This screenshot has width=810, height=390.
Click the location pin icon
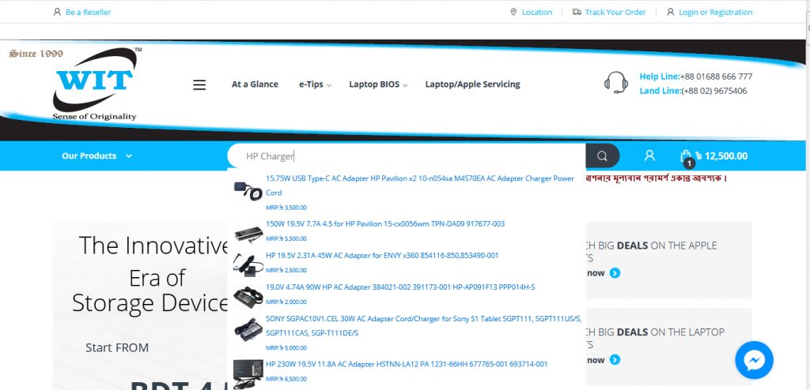tap(513, 12)
